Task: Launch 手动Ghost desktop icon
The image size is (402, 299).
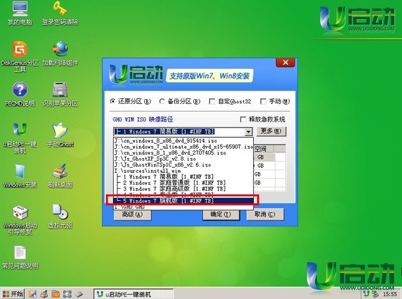Action: tap(60, 131)
